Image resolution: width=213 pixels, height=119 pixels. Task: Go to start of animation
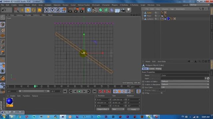[65, 91]
